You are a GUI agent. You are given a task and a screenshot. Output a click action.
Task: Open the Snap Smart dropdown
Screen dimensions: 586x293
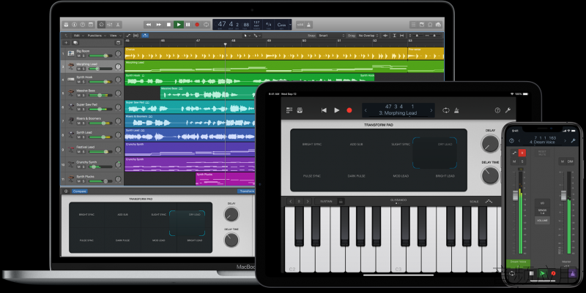click(331, 35)
